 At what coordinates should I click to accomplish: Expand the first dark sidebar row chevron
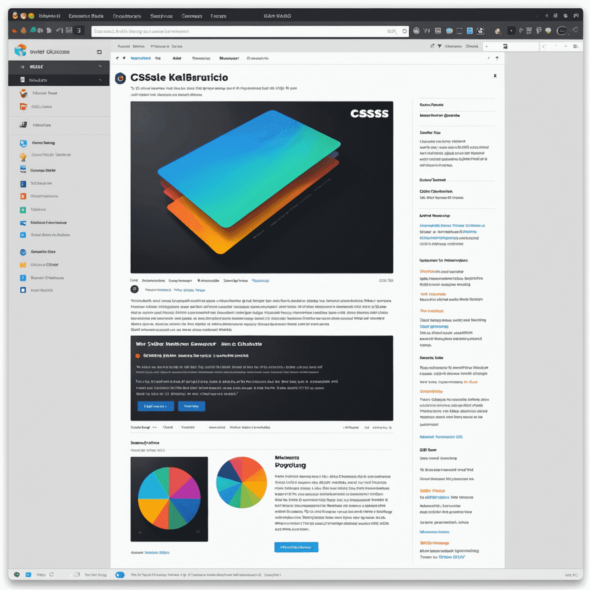100,66
